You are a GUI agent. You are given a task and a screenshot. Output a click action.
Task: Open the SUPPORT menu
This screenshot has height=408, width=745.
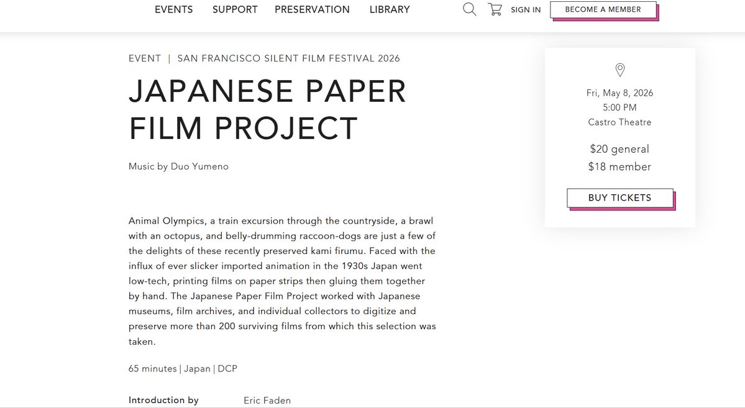234,9
